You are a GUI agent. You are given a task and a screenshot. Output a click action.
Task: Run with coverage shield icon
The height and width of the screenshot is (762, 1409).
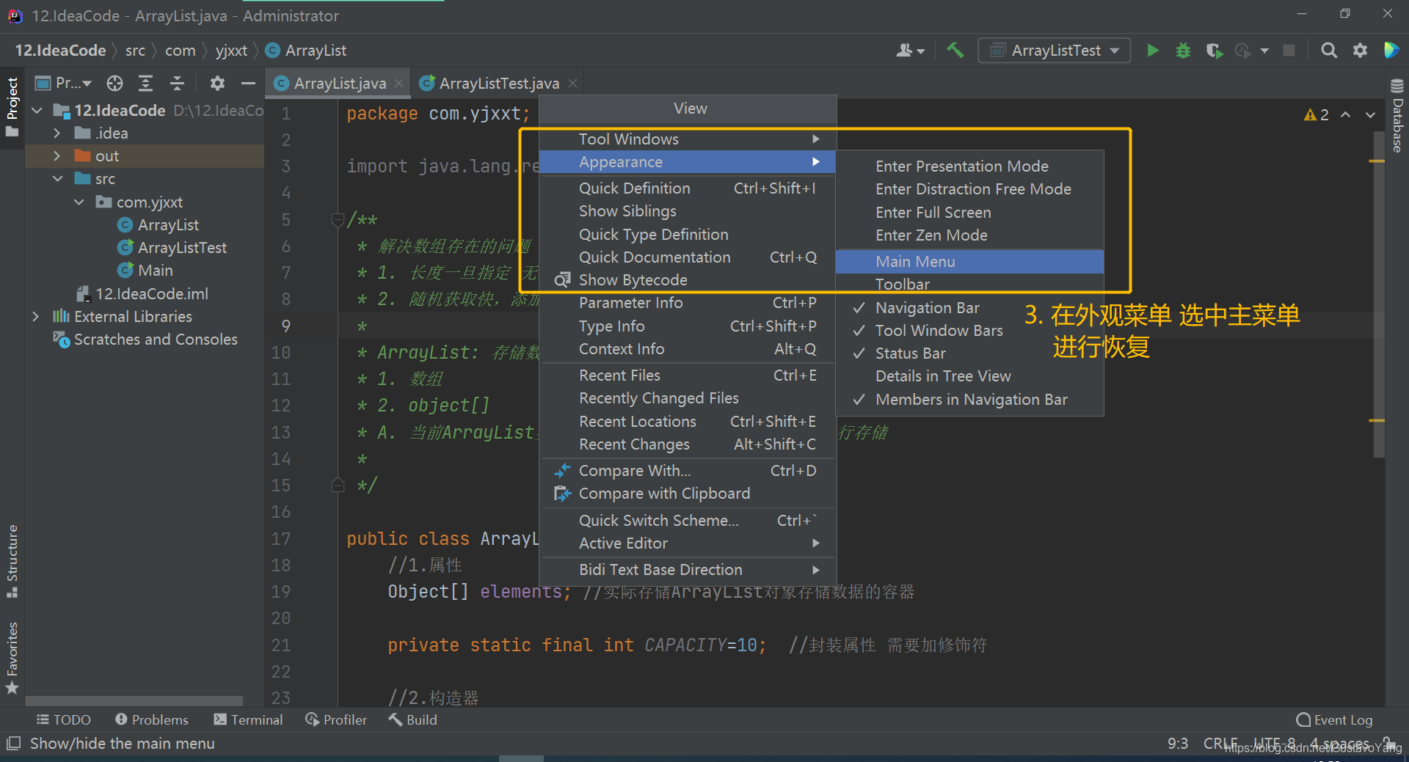click(1214, 51)
